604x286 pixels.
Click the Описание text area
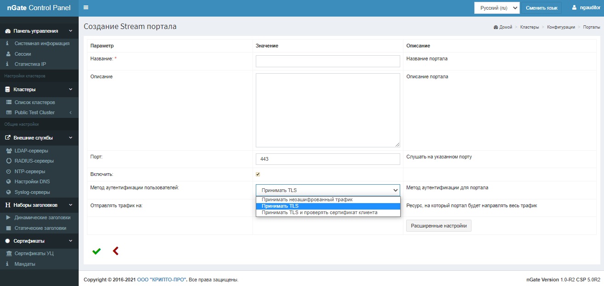(328, 110)
